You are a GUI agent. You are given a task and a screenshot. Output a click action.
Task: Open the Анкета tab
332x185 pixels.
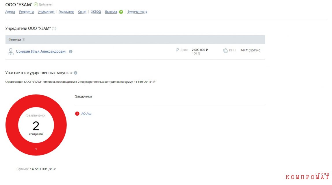(10, 12)
